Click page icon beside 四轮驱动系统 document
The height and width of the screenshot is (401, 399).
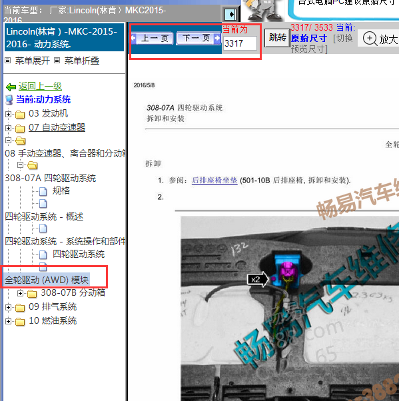coord(43,254)
